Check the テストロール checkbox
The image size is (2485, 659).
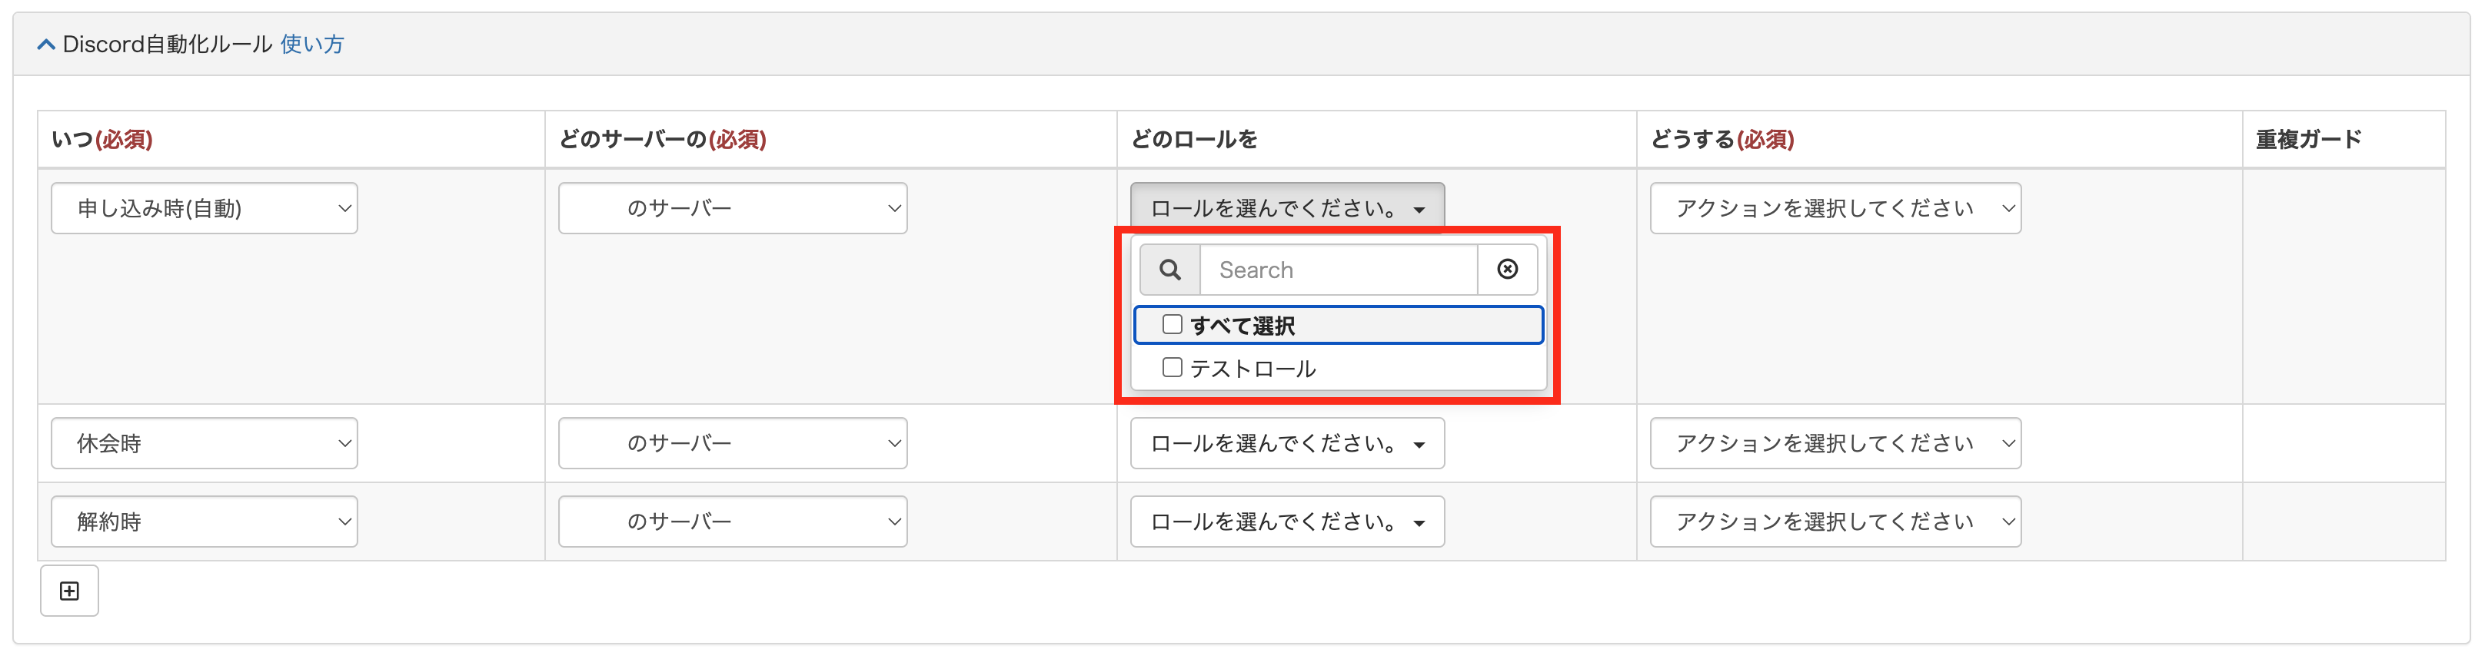[1172, 368]
